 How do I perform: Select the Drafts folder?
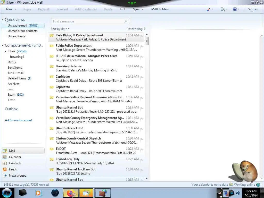click(x=12, y=62)
